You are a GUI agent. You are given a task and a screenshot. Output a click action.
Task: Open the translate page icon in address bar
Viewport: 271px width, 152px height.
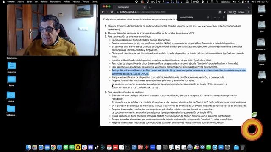point(224,12)
